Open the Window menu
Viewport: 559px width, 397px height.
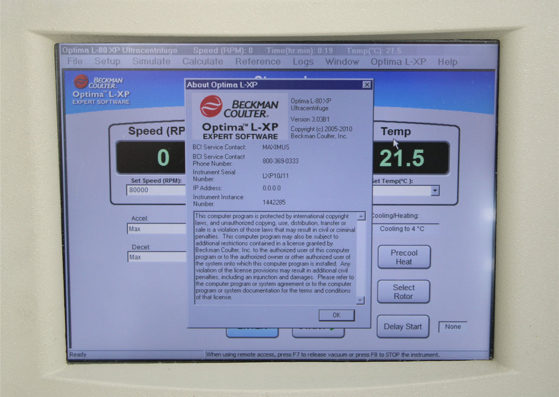pos(342,62)
